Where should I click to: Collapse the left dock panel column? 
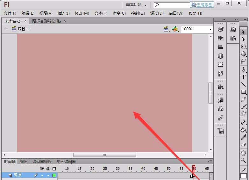point(224,19)
